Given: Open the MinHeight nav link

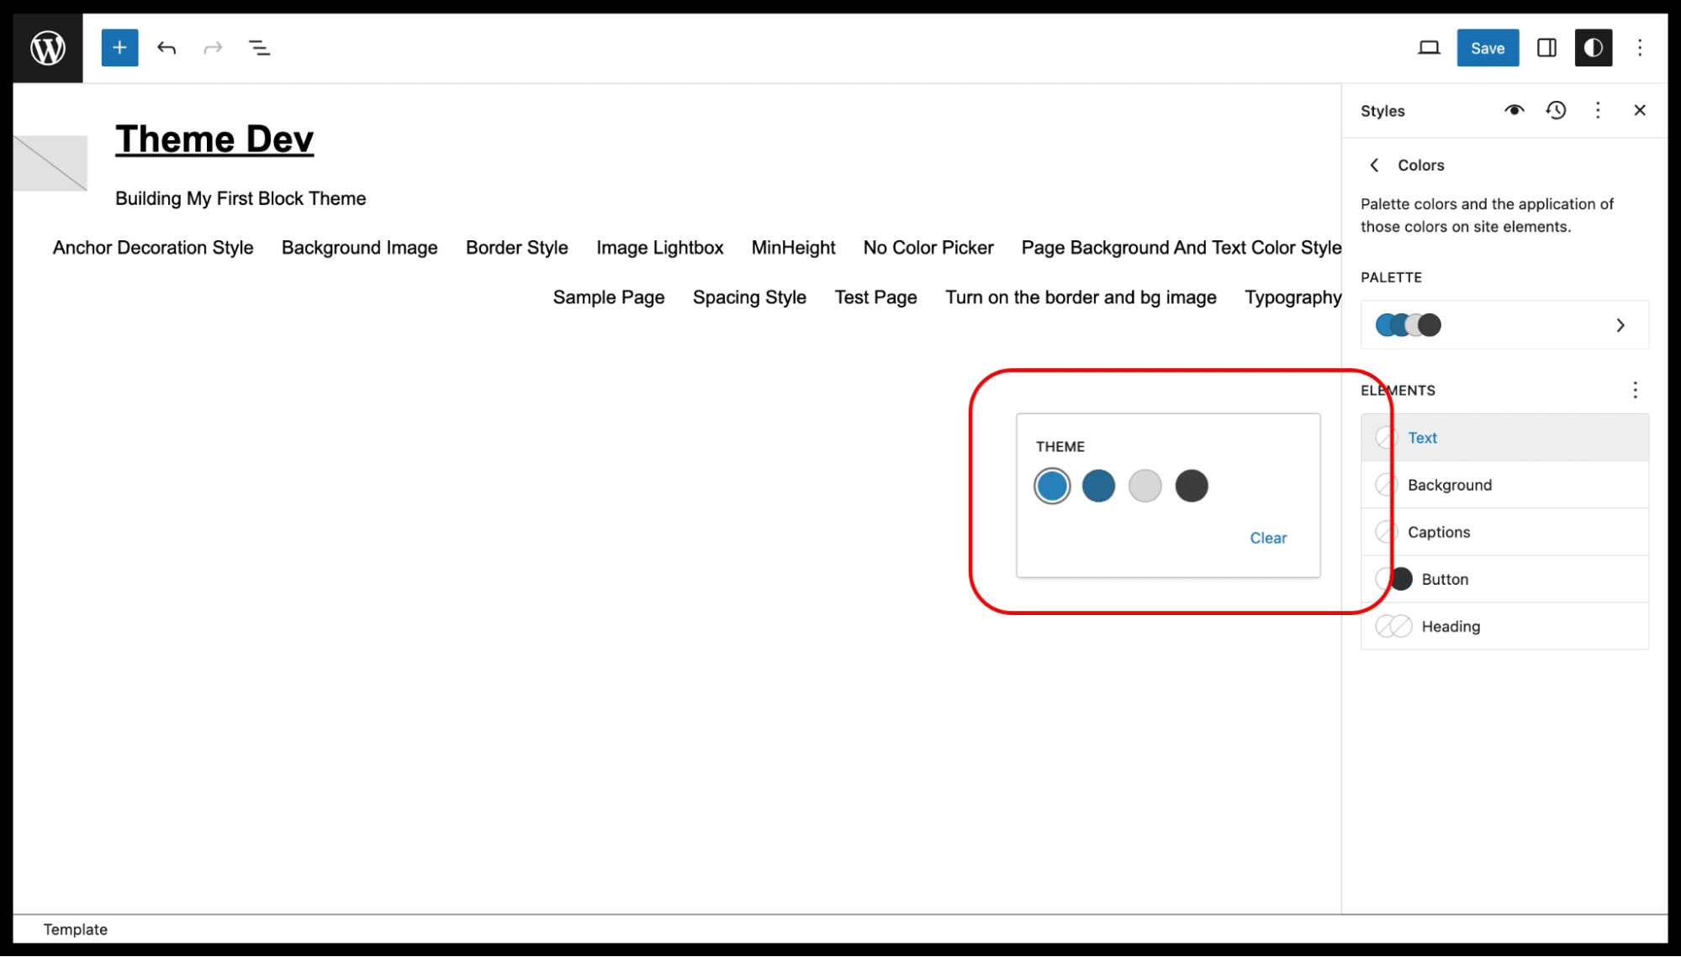Looking at the screenshot, I should coord(793,248).
